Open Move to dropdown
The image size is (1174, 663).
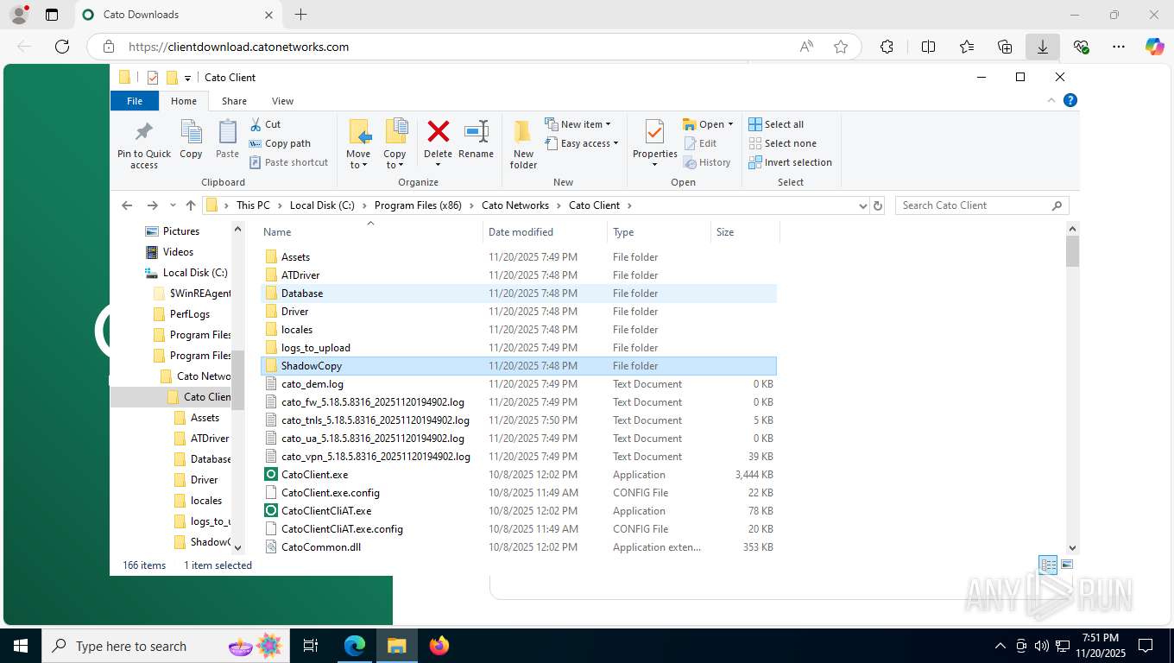pyautogui.click(x=358, y=160)
